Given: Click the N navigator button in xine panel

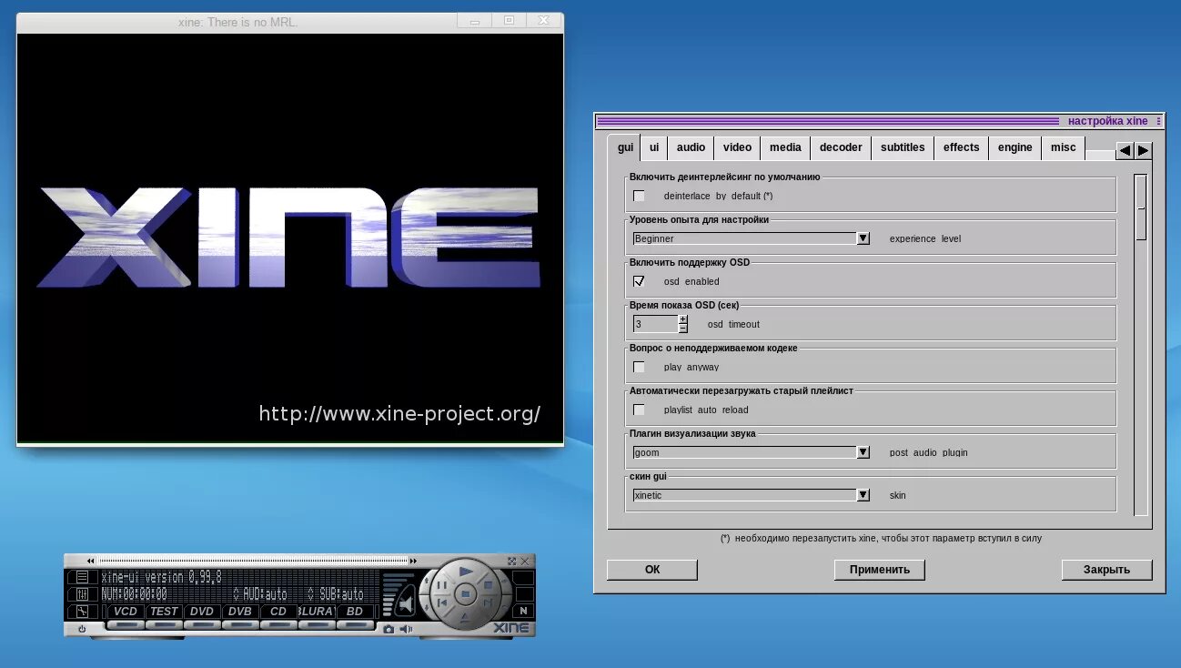Looking at the screenshot, I should (x=523, y=611).
